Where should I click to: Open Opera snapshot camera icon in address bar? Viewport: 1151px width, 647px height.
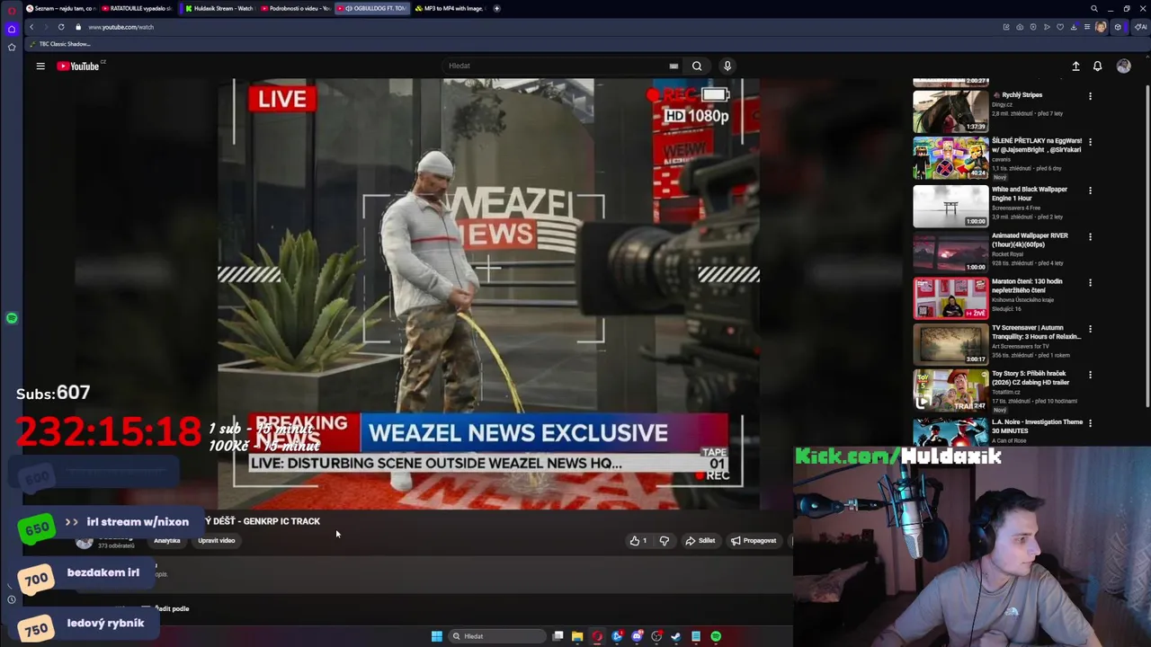(x=1020, y=27)
